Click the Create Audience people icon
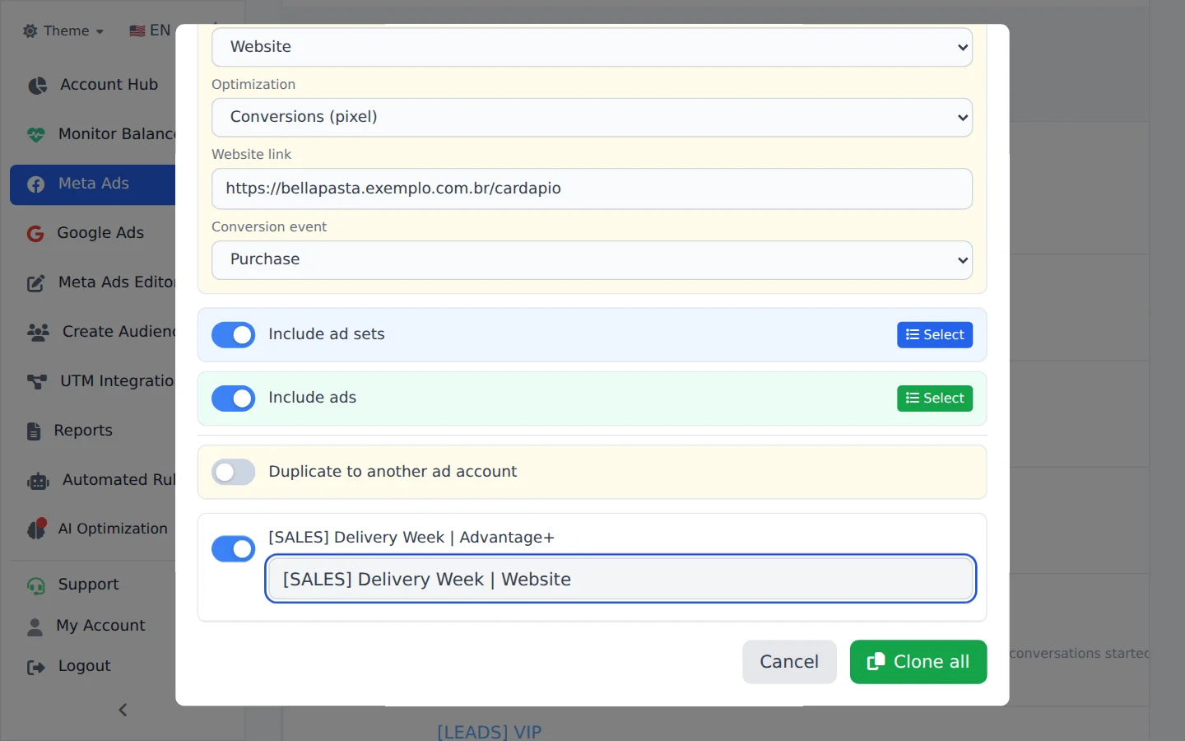The width and height of the screenshot is (1185, 741). pyautogui.click(x=38, y=332)
